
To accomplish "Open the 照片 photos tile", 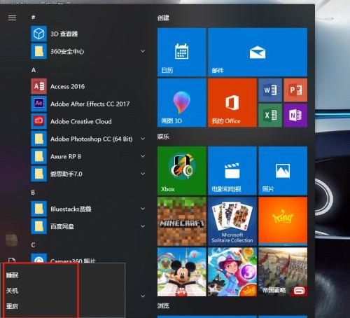I will pos(283,171).
